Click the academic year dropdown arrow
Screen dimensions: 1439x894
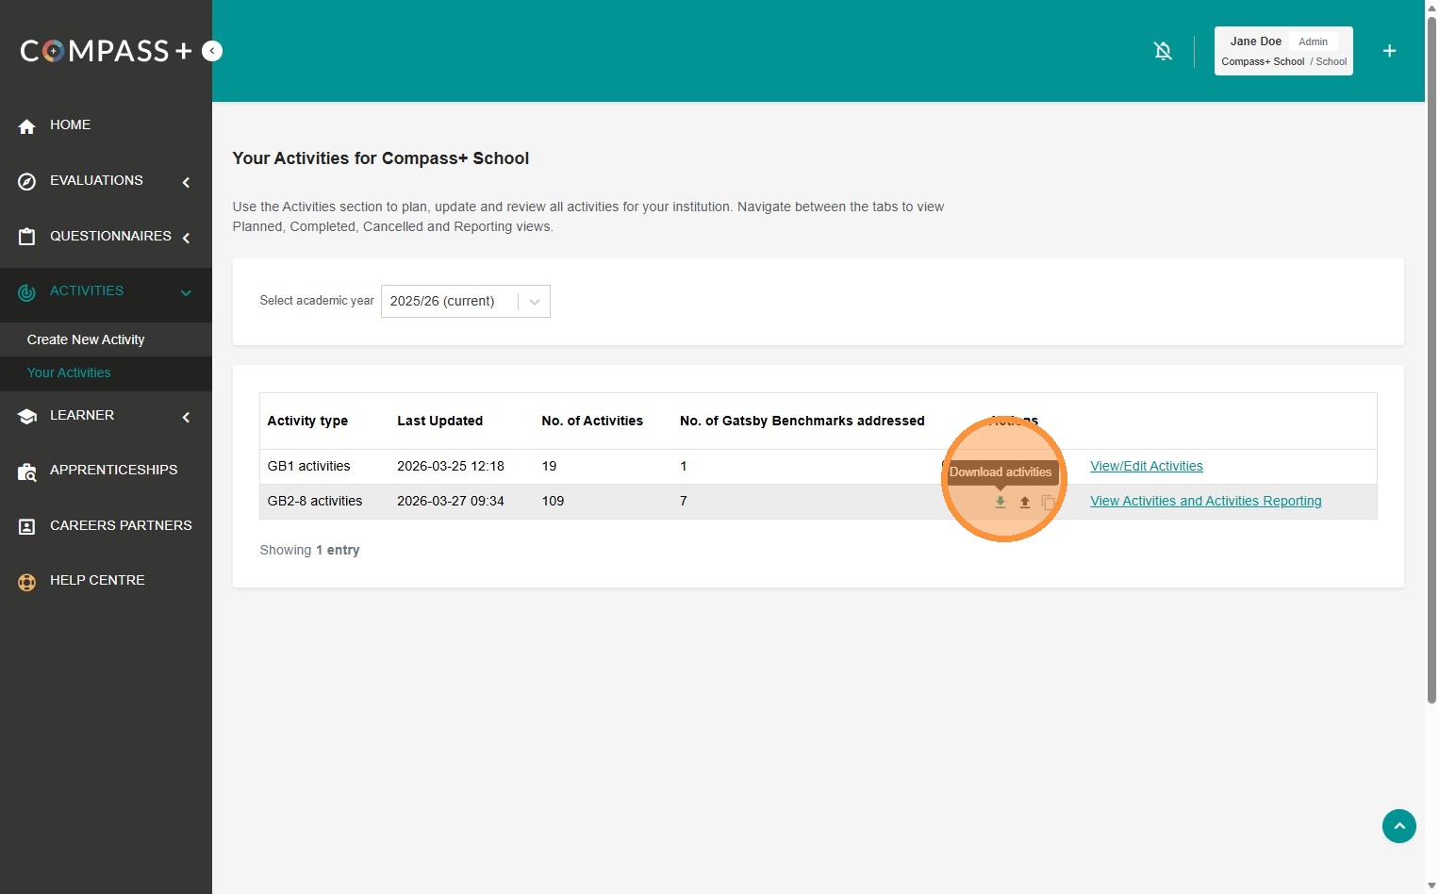pos(535,302)
